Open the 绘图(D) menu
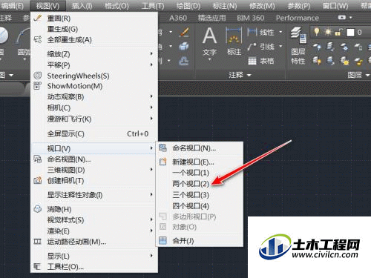The height and width of the screenshot is (278, 371). (188, 6)
